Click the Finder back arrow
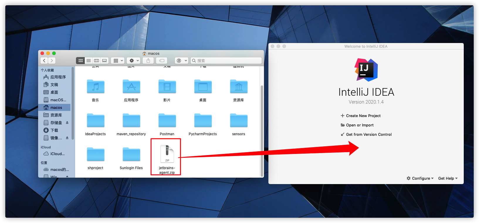Image resolution: width=479 pixels, height=223 pixels. click(44, 61)
